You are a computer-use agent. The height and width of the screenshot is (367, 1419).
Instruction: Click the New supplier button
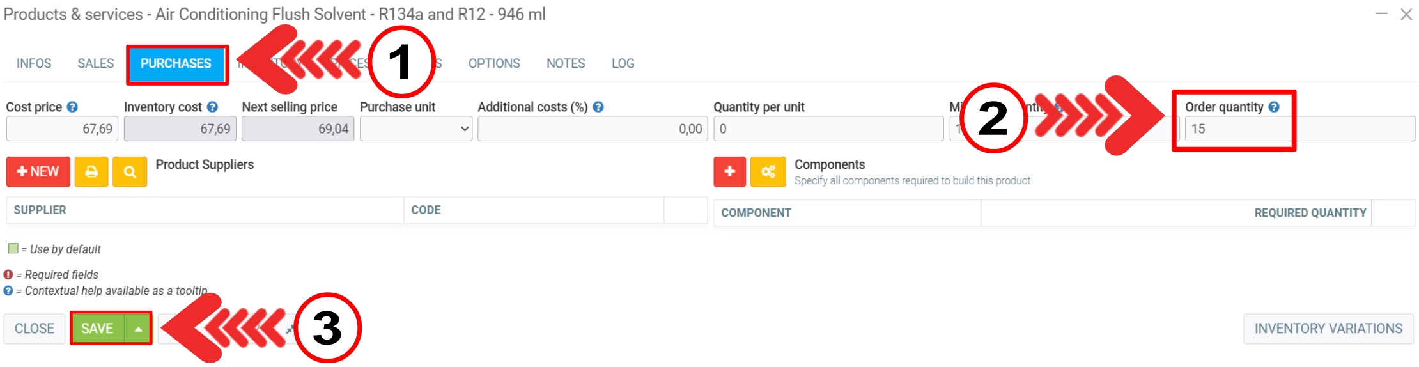pos(38,172)
